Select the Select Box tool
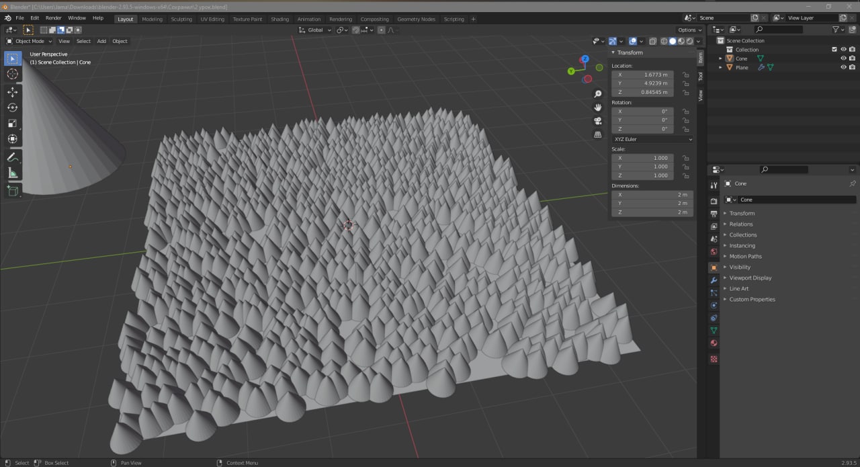860x467 pixels. pos(12,58)
